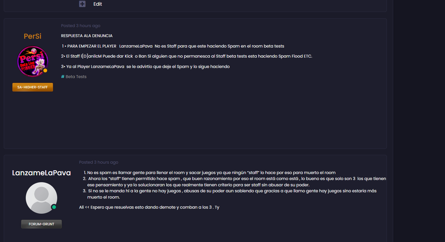
Task: Select the SA-HIGHER-STAFF rank badge
Action: click(33, 87)
